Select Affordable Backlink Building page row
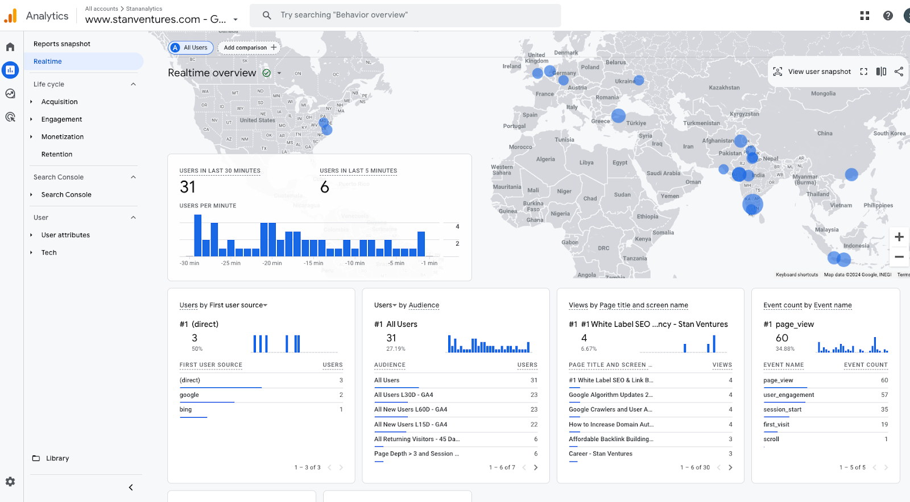This screenshot has height=502, width=910. 651,439
